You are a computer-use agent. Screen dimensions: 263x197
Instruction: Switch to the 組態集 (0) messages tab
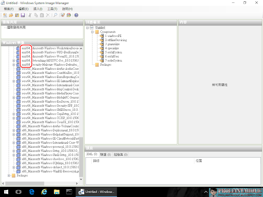coord(120,154)
